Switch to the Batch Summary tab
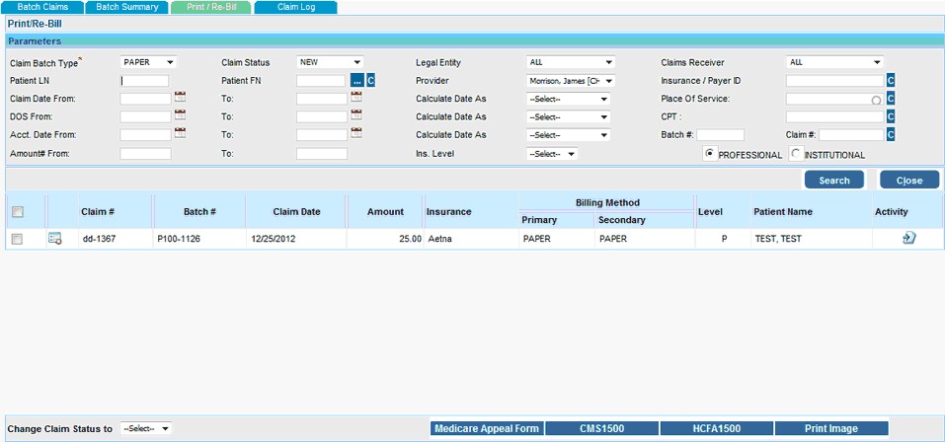Viewport: 945px width, 442px height. pyautogui.click(x=126, y=7)
